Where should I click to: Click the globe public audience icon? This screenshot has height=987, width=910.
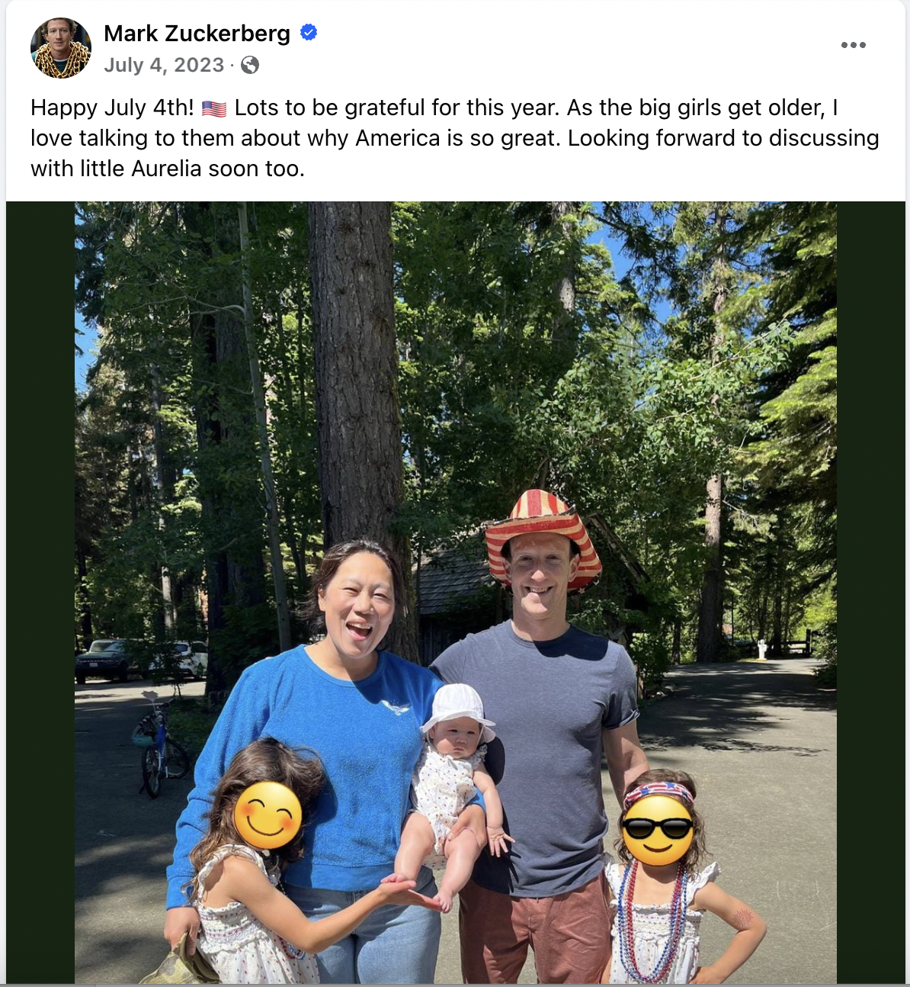click(250, 66)
